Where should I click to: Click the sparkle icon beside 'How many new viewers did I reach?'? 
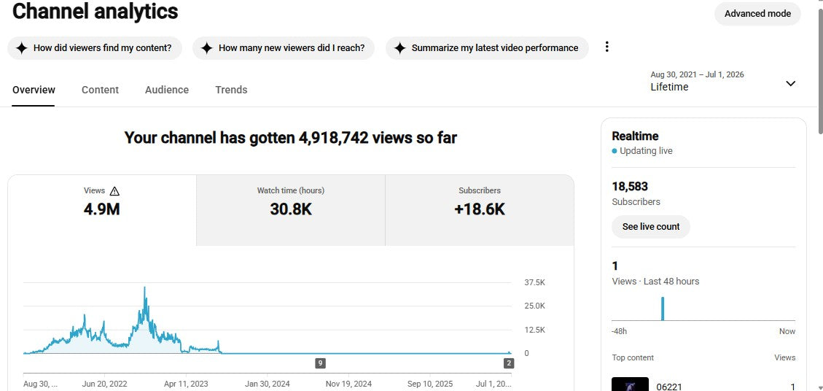(x=207, y=48)
